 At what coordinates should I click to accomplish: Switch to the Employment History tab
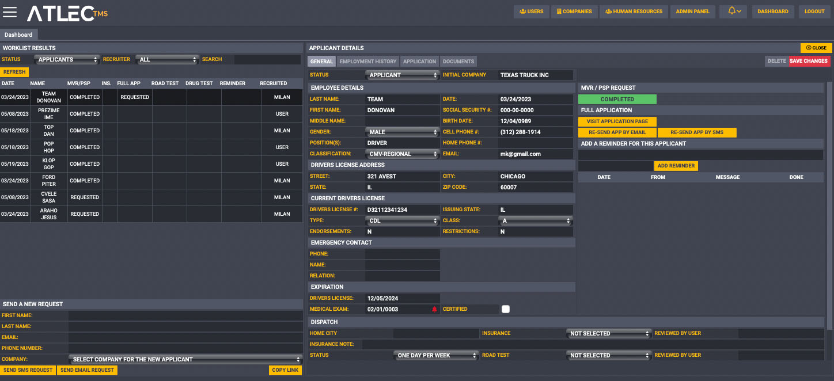coord(368,62)
